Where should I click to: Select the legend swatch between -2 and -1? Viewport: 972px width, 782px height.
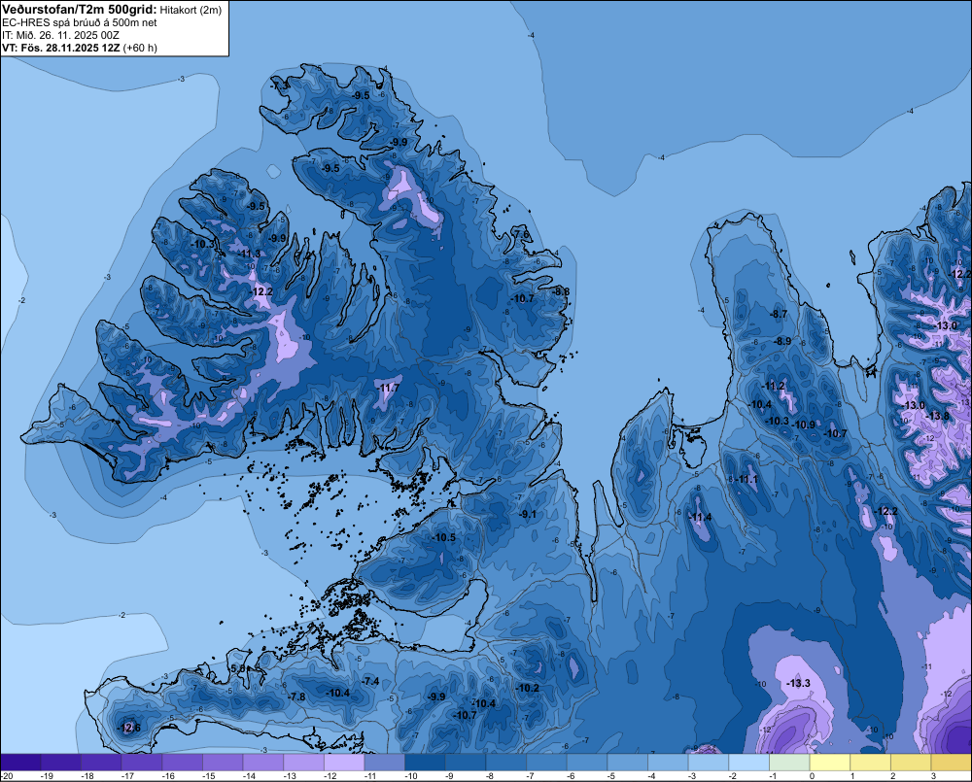[x=748, y=763]
